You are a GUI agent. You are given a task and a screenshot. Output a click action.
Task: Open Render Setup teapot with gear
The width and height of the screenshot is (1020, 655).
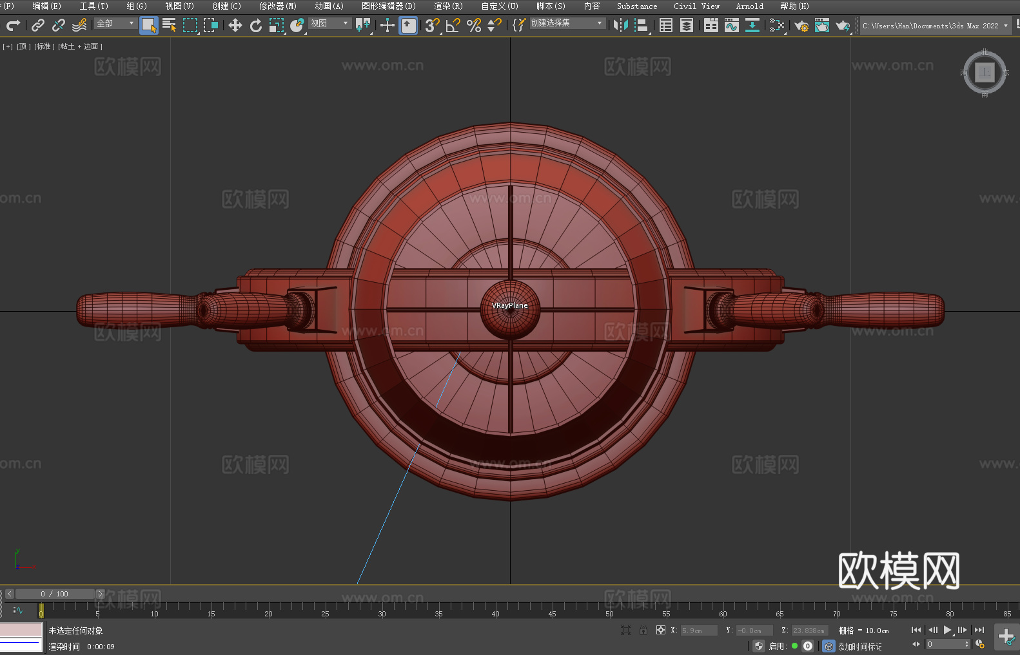(801, 25)
